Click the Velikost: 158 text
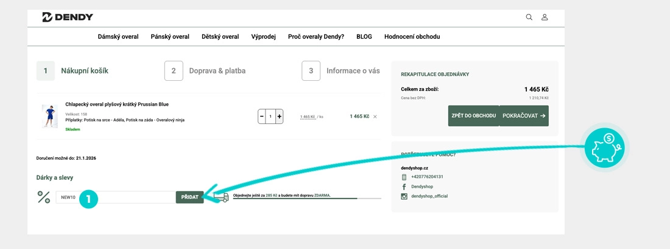670x249 pixels. [76, 114]
